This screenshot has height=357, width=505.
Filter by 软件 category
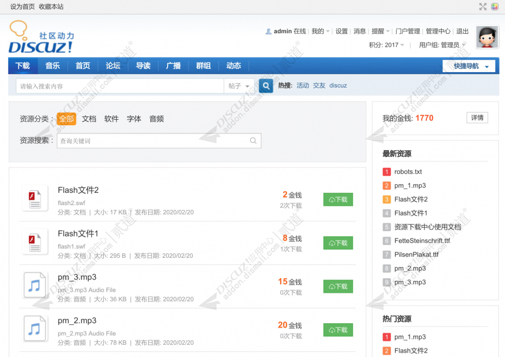click(112, 119)
